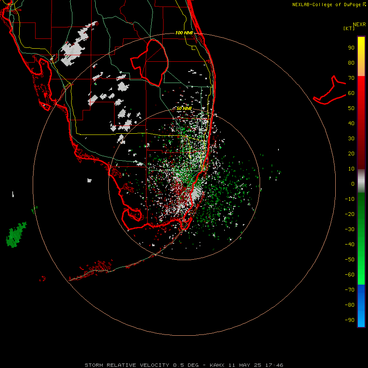This screenshot has width=368, height=368.
Task: Click the -70 value on velocity scale
Action: pos(350,289)
